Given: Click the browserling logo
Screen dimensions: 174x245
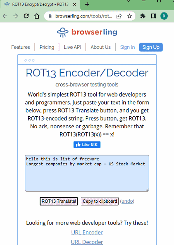Looking at the screenshot, I should pyautogui.click(x=87, y=32).
